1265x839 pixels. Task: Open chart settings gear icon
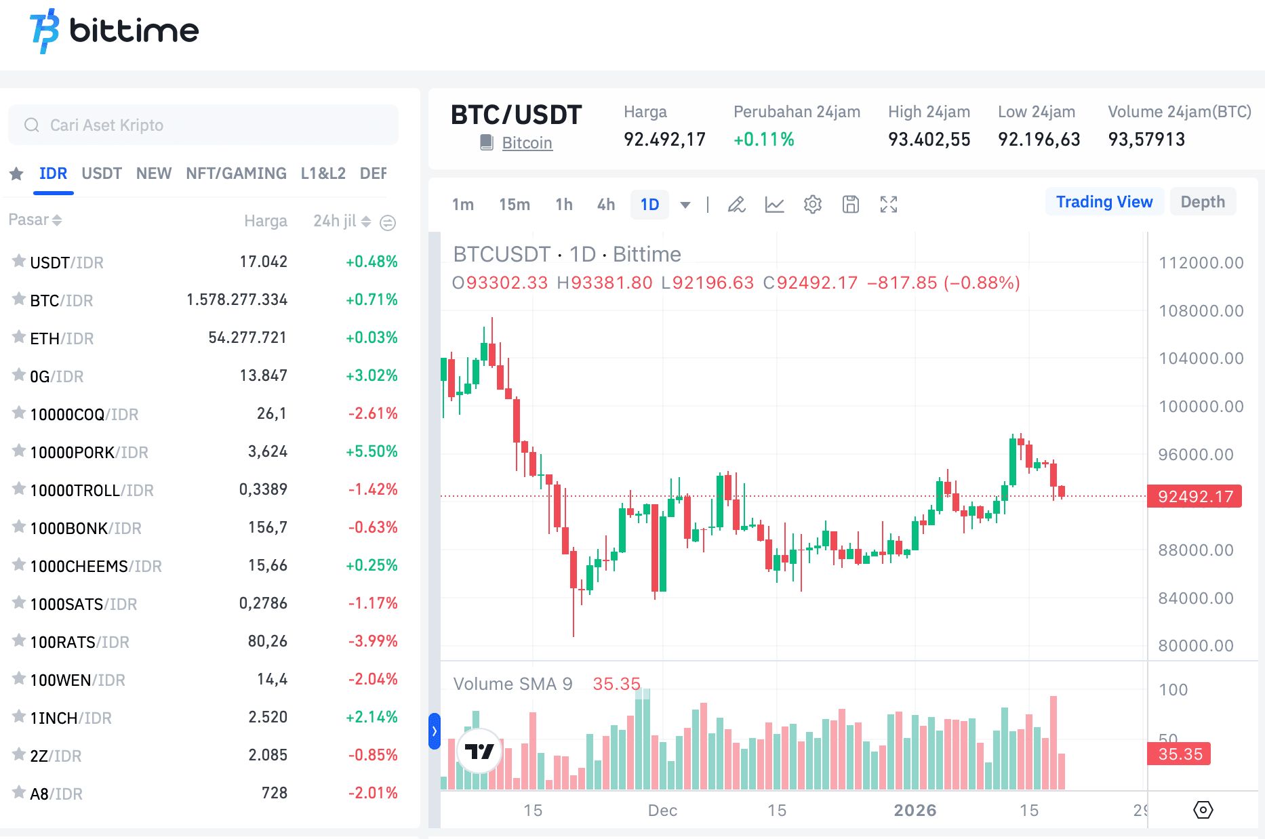point(812,204)
